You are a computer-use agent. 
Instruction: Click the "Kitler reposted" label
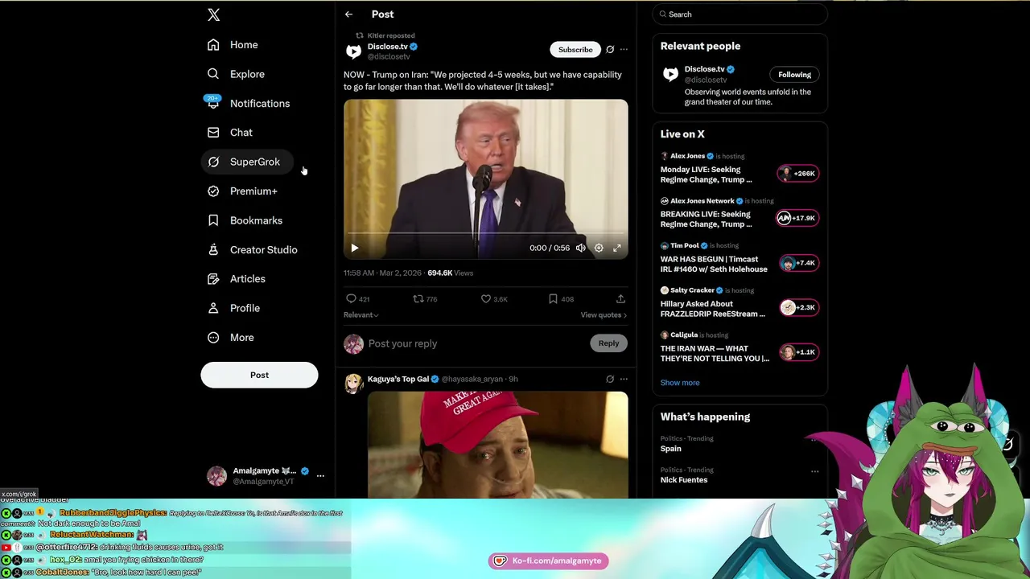(391, 35)
